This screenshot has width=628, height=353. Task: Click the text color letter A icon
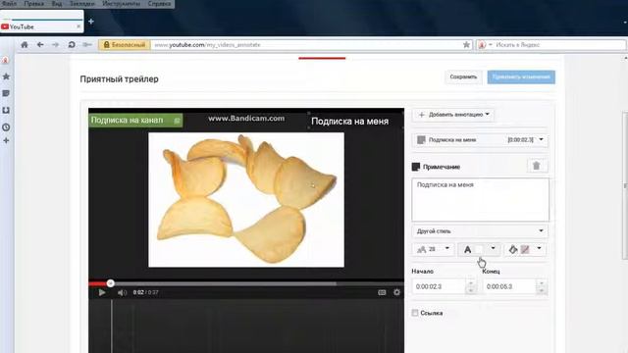coord(467,250)
